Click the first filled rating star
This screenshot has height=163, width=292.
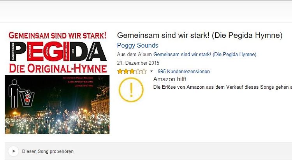tap(120, 71)
